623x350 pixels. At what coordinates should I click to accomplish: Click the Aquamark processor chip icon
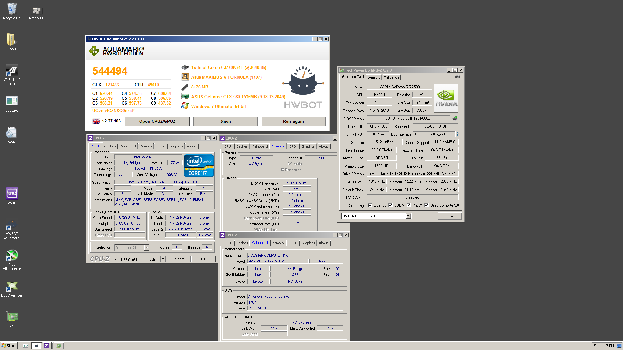point(185,67)
